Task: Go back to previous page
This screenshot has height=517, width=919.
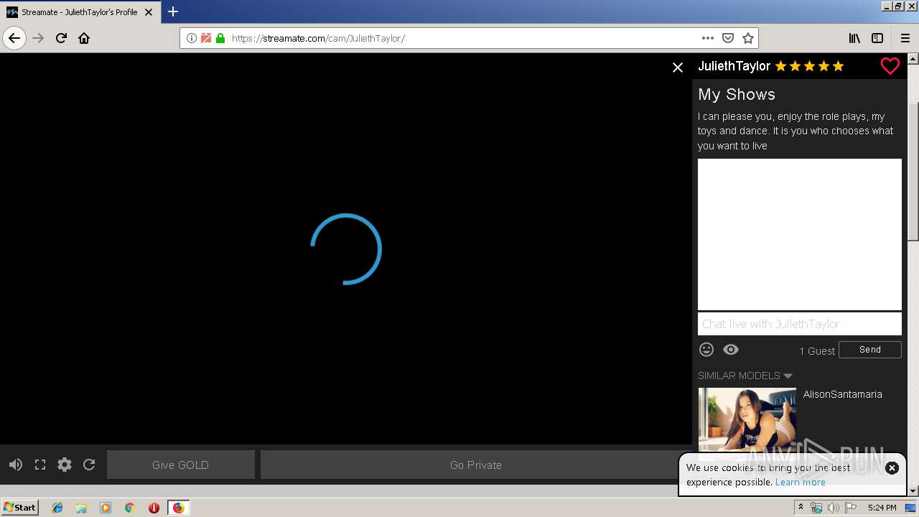Action: [x=14, y=38]
